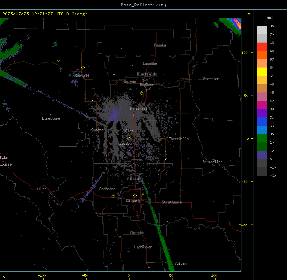The image size is (287, 280).
Task: Select the RedDeer label
Action: pyautogui.click(x=146, y=85)
